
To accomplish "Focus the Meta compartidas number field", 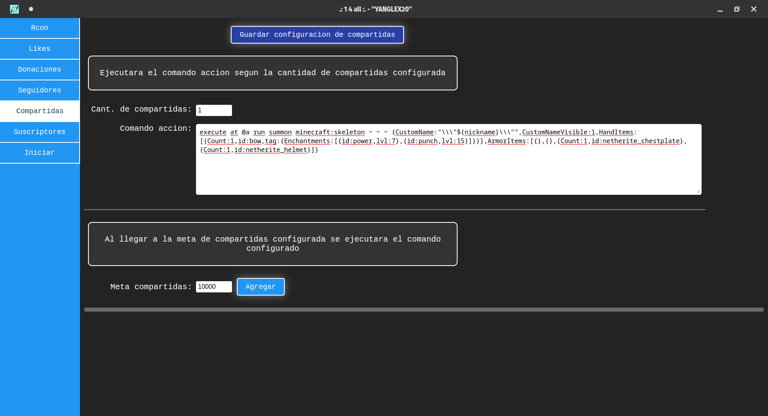I will click(x=214, y=287).
